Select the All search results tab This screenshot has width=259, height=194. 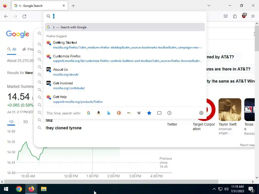12,49
